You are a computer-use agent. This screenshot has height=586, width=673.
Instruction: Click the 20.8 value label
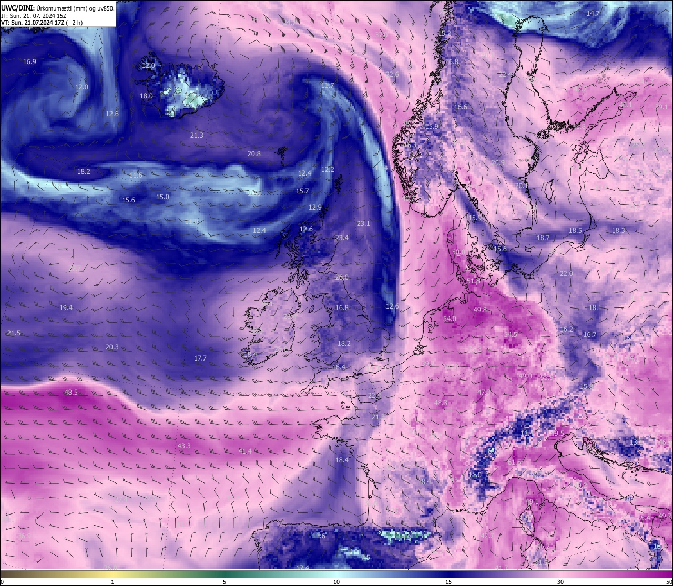pyautogui.click(x=254, y=154)
